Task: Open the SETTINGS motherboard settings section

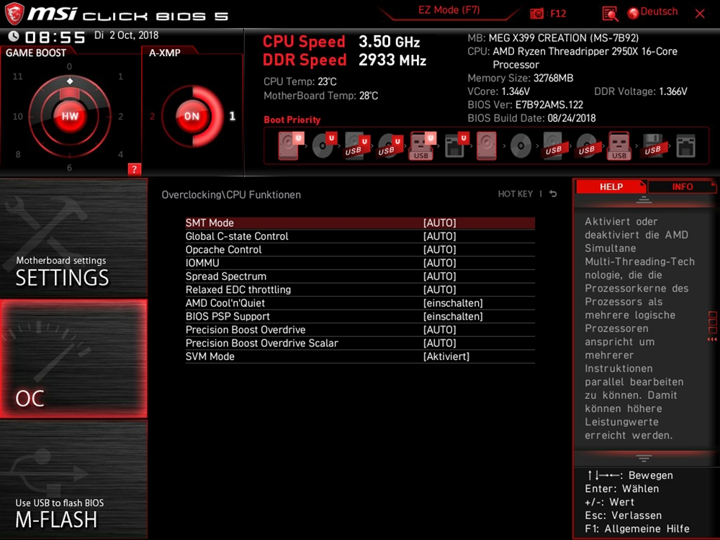Action: (x=73, y=238)
